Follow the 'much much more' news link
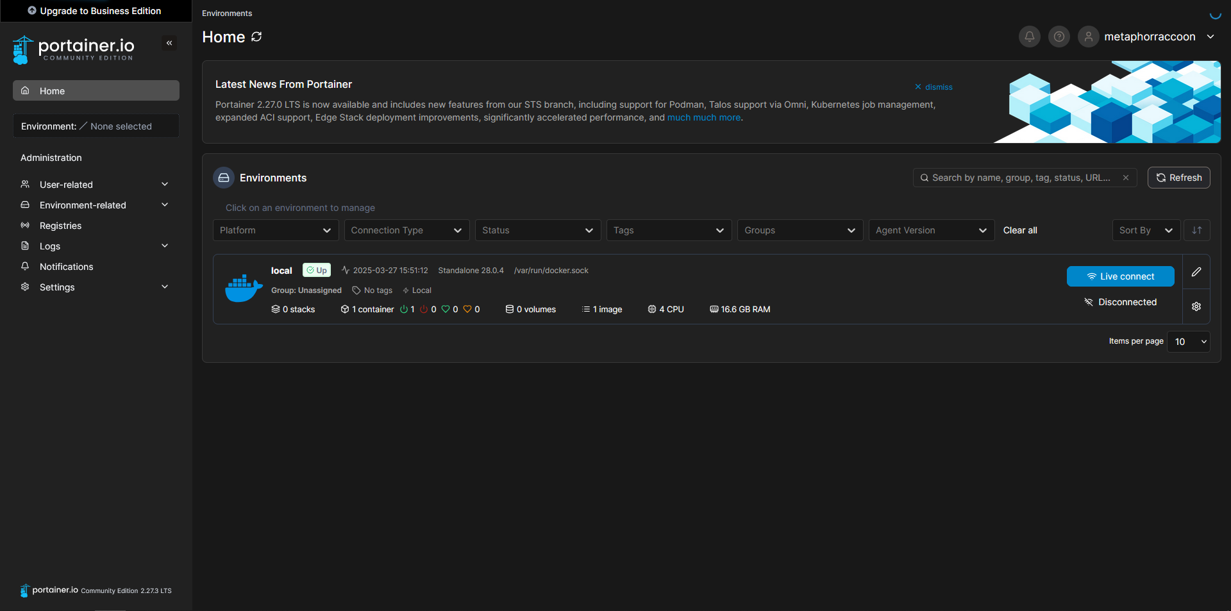 [x=703, y=117]
